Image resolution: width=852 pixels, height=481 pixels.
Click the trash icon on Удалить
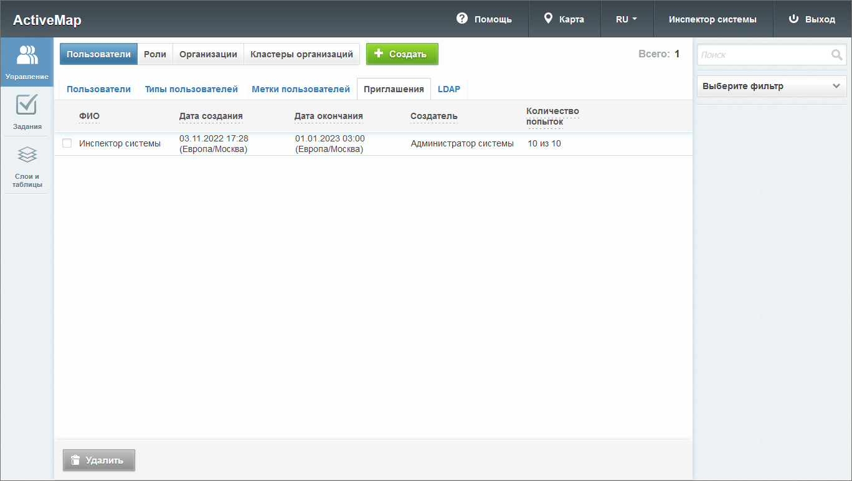point(75,460)
